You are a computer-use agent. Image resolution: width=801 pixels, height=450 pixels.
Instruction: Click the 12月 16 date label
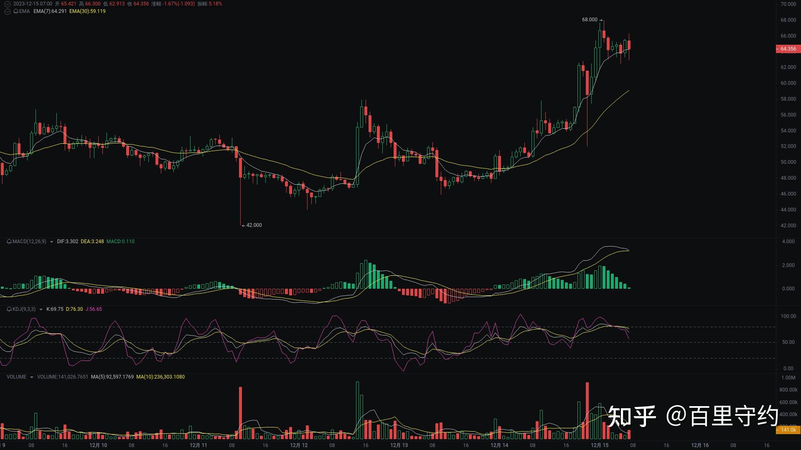click(700, 445)
